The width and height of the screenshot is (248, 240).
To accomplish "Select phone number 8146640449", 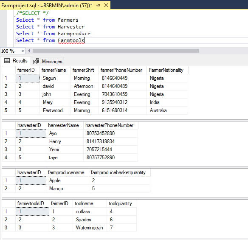I will [x=123, y=78].
